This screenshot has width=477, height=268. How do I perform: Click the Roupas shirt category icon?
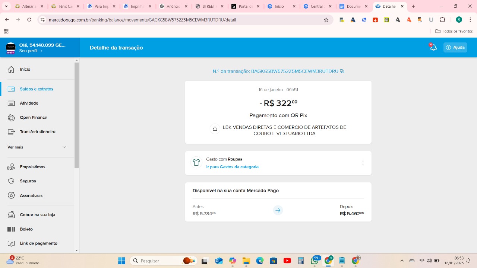[x=196, y=163]
